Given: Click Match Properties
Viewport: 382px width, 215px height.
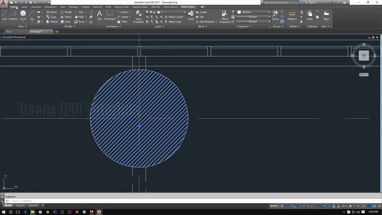Looking at the screenshot, I should (224, 17).
